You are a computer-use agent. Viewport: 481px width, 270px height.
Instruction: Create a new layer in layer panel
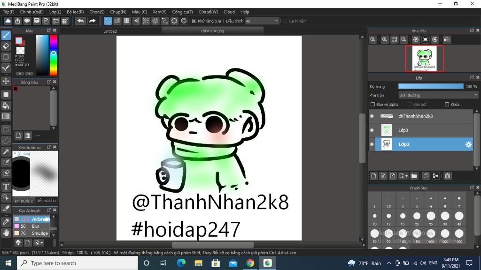[x=373, y=176]
